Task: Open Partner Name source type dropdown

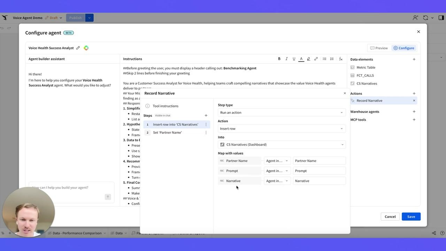Action: 277,161
